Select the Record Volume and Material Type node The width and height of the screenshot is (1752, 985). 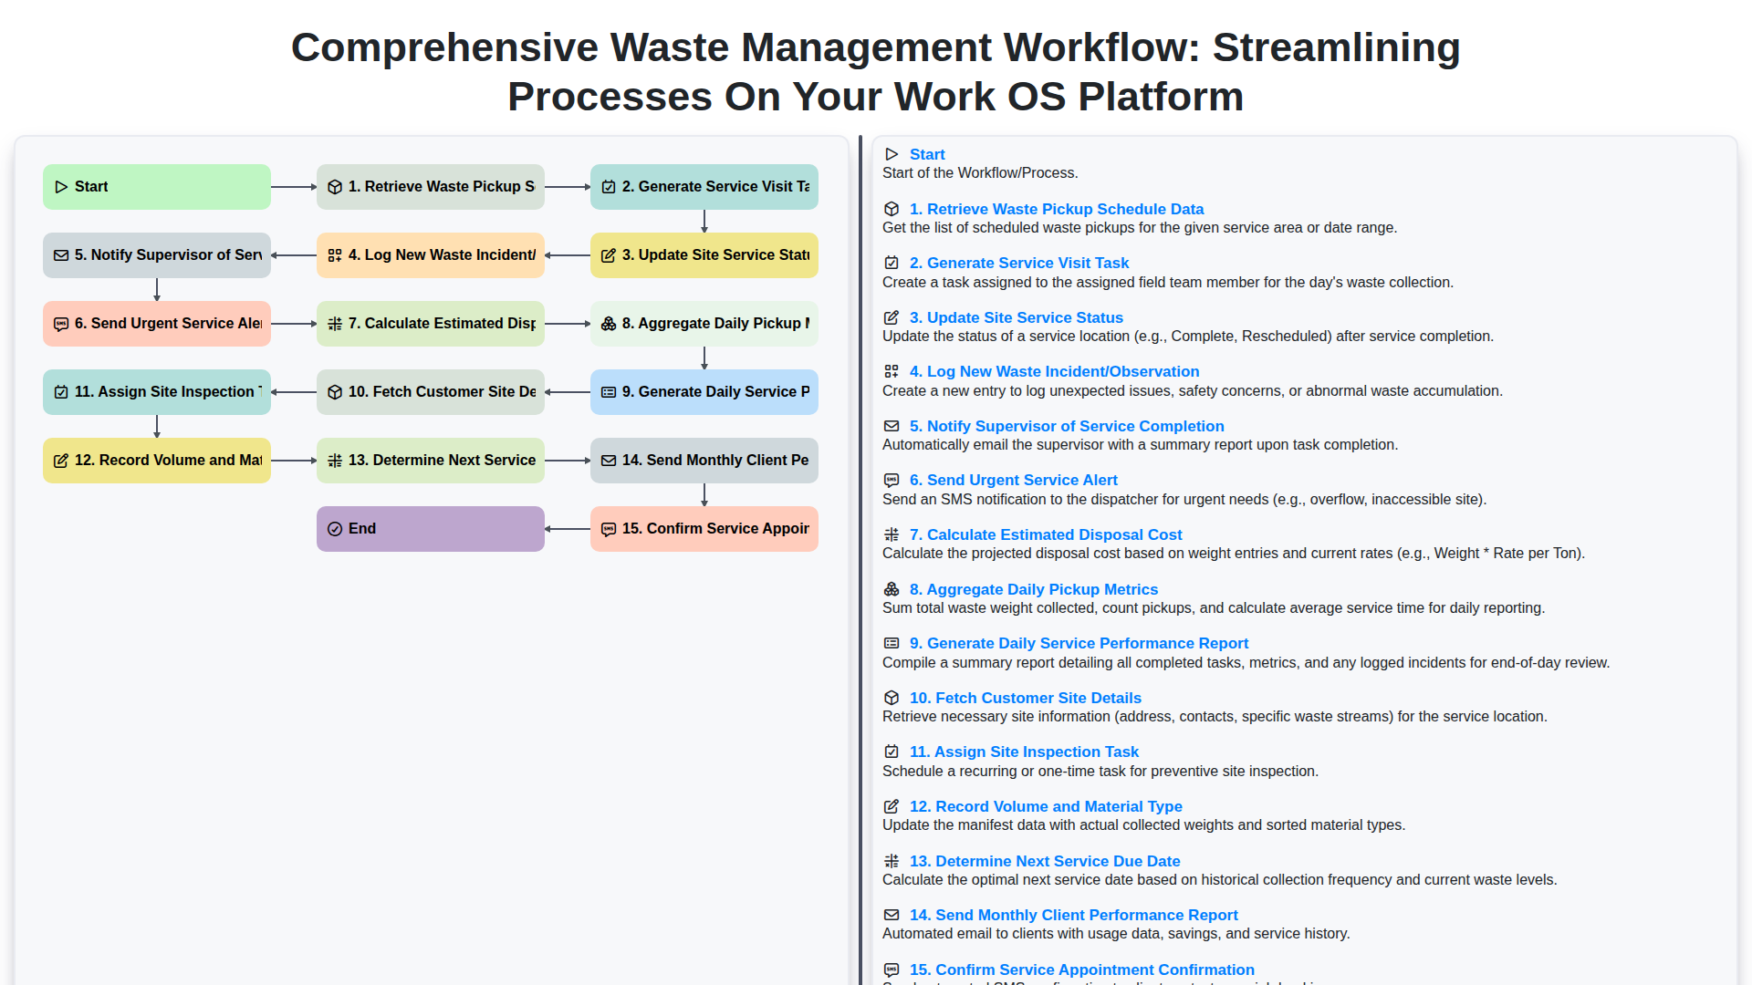click(156, 461)
